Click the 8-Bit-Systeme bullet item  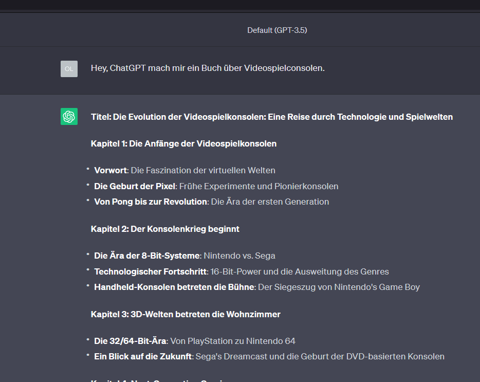coord(184,256)
